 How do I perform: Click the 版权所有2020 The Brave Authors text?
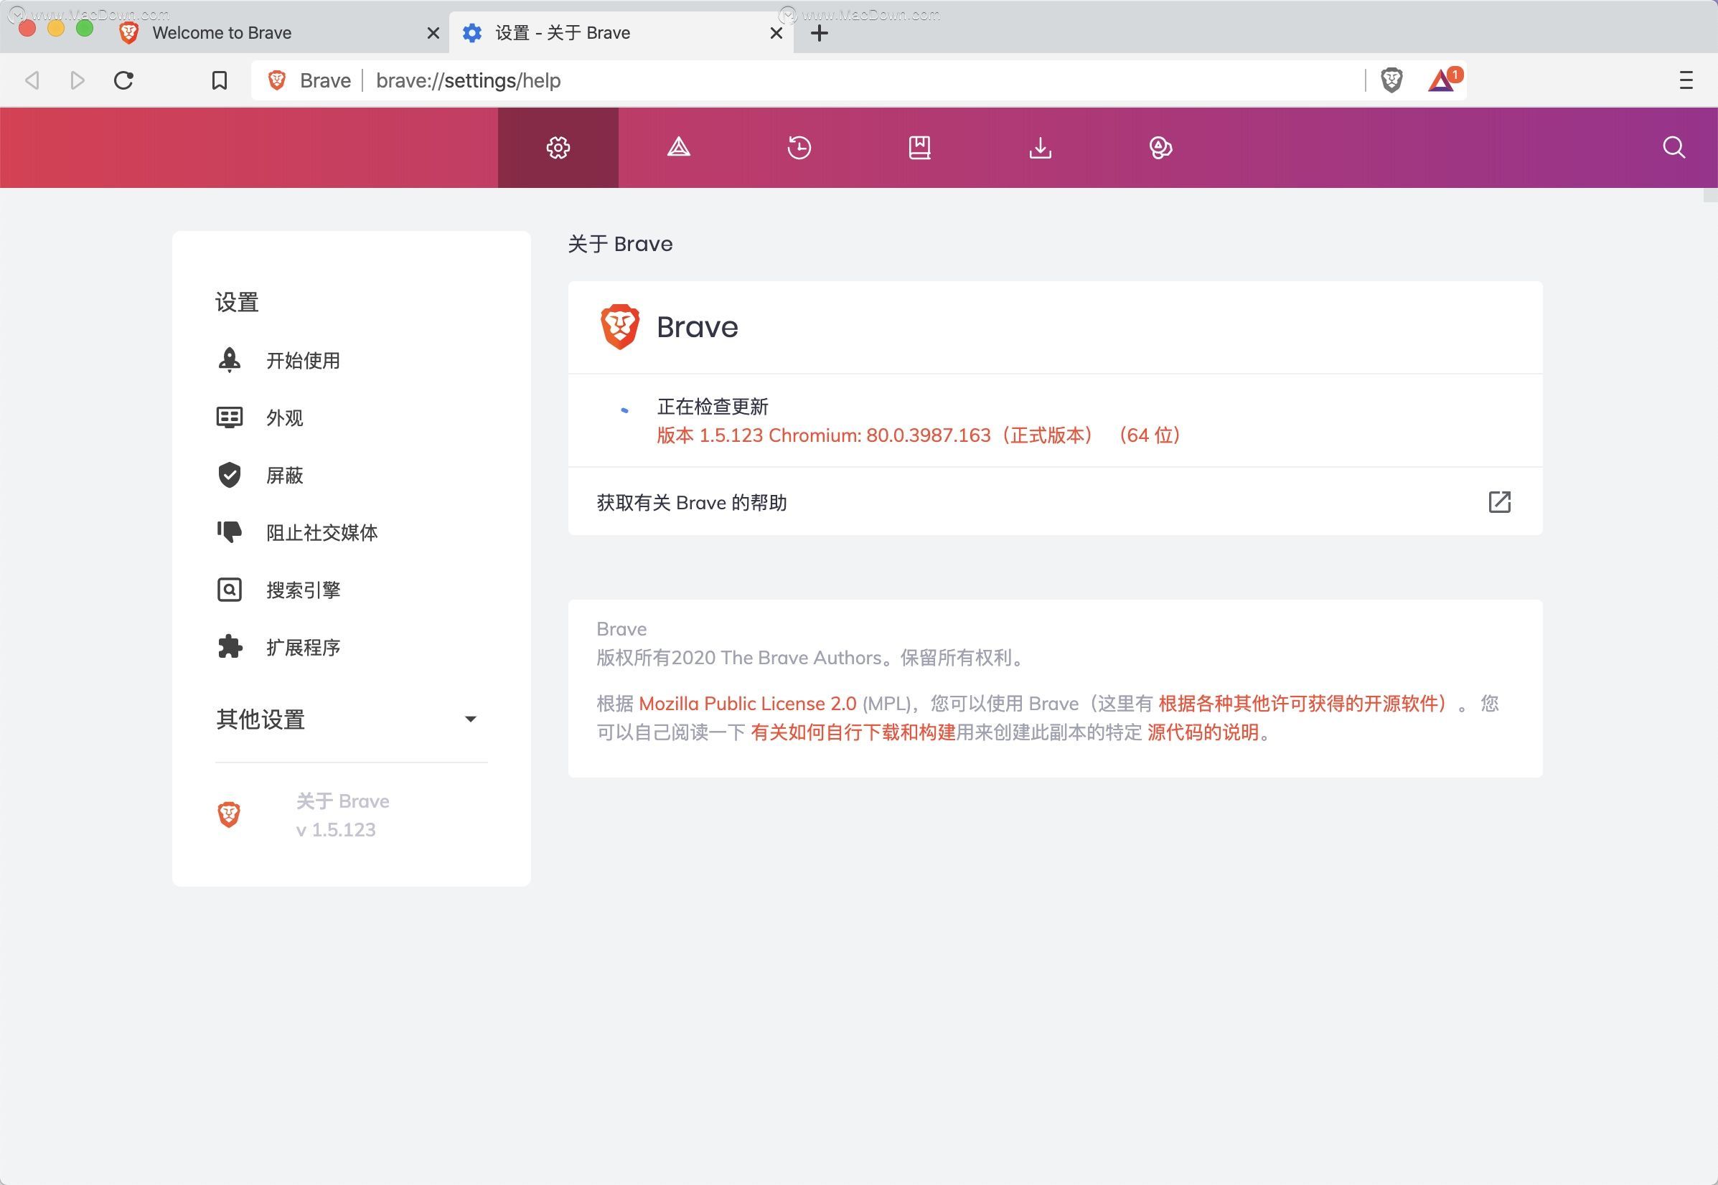click(812, 658)
